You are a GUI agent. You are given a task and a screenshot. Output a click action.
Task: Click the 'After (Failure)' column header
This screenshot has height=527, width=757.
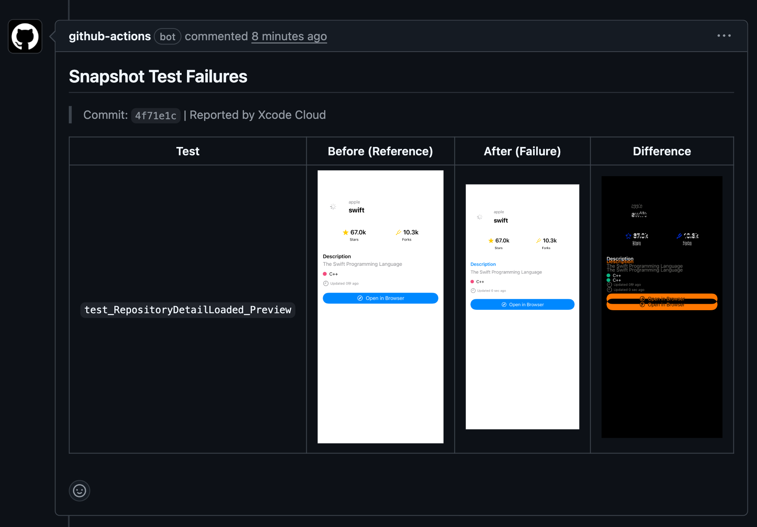523,151
